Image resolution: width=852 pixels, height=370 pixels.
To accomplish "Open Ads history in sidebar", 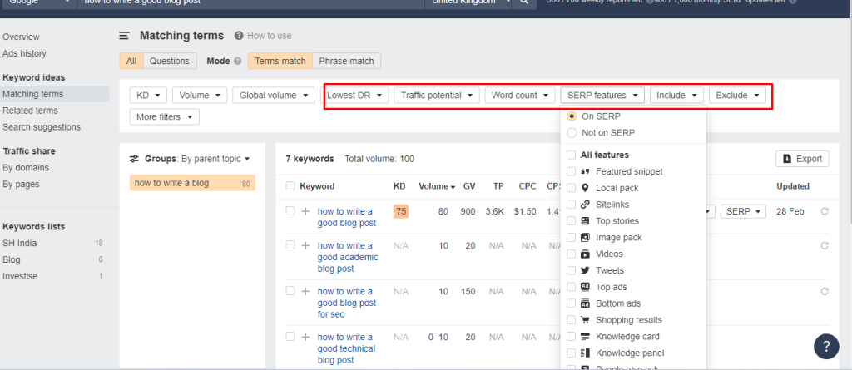I will [x=24, y=53].
